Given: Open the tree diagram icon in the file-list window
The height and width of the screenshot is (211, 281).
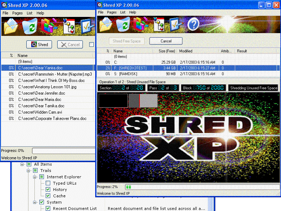Looking at the screenshot, I should click(x=69, y=27).
